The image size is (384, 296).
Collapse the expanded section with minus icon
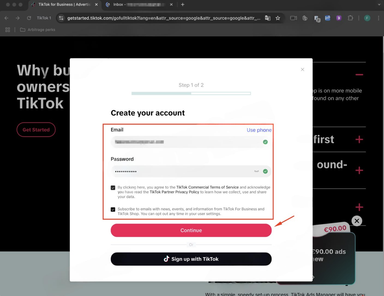coord(359,75)
